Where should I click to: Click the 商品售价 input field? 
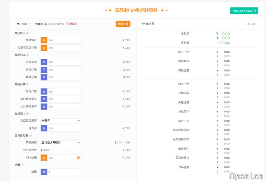tap(64, 40)
